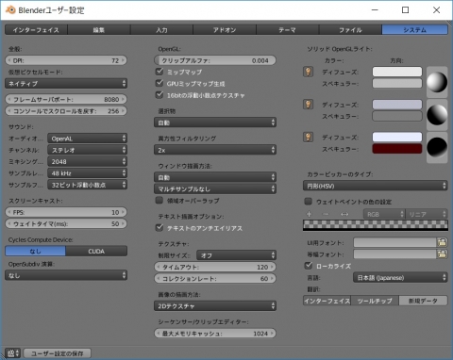
Task: Open the 制限サイズ オフ dropdown
Action: (x=236, y=255)
